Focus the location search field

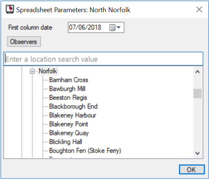coord(103,59)
